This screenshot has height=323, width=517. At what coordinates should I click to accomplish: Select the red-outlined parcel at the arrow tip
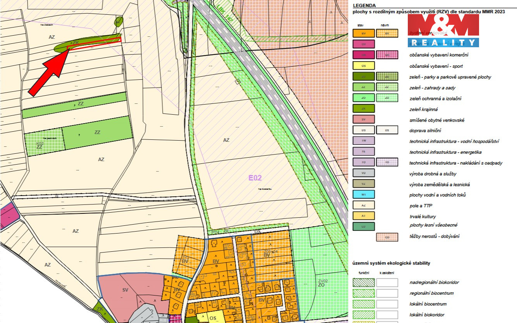94,43
